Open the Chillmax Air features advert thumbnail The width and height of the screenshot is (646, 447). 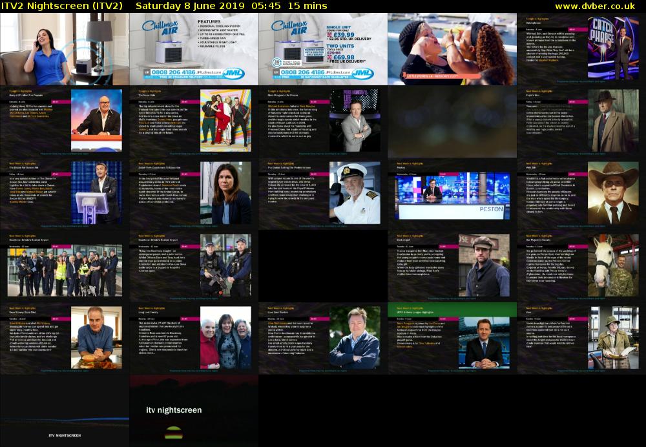click(194, 49)
